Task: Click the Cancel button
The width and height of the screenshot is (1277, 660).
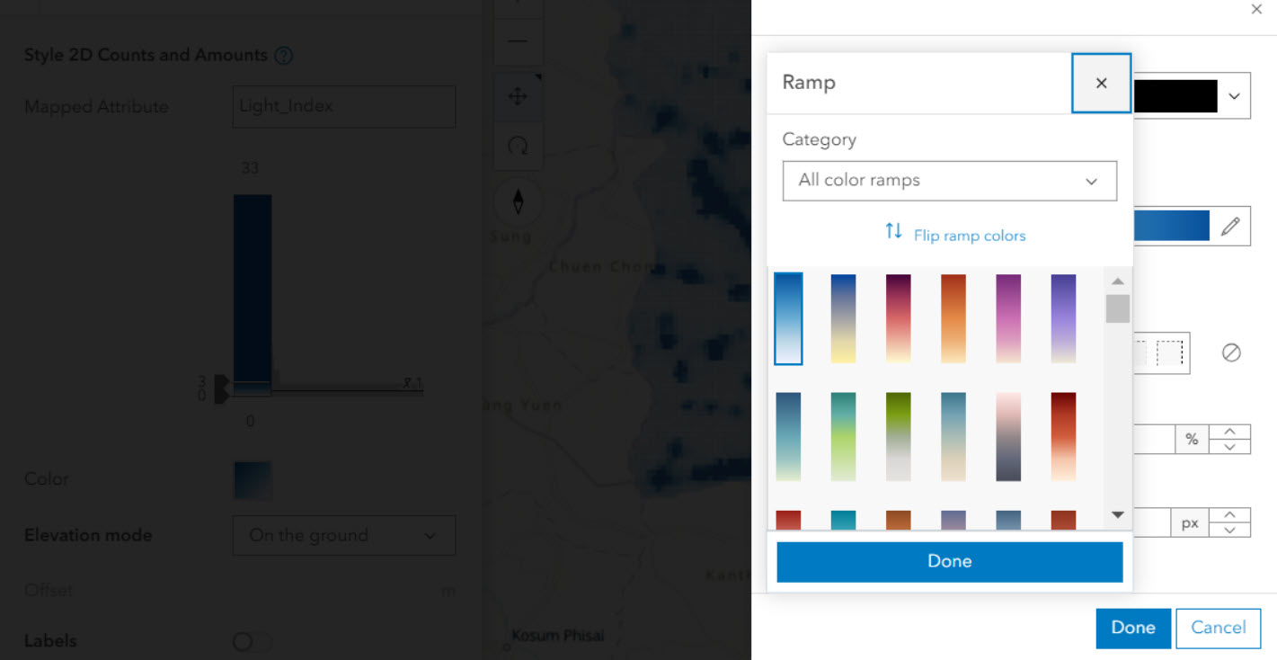Action: point(1218,628)
